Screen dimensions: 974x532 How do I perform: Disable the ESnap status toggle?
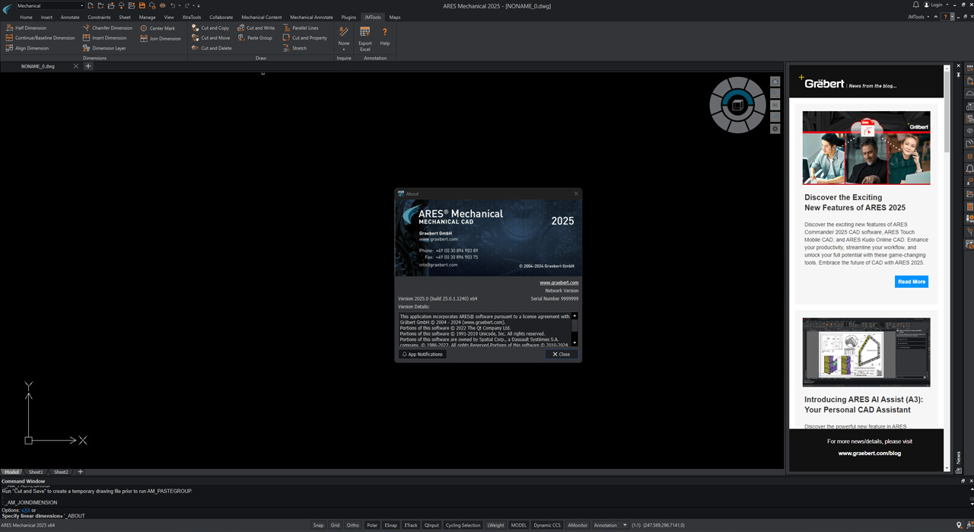click(x=391, y=525)
